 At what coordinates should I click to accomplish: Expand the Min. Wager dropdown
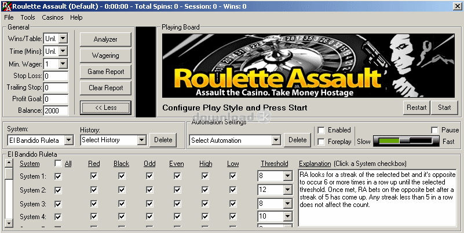point(63,64)
